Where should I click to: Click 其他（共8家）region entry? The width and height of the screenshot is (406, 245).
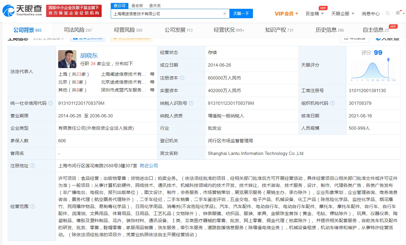tap(73, 90)
